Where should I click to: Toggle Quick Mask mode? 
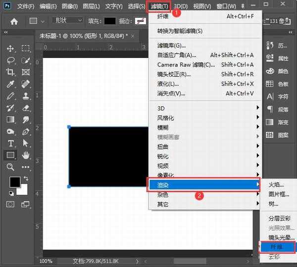click(x=10, y=204)
